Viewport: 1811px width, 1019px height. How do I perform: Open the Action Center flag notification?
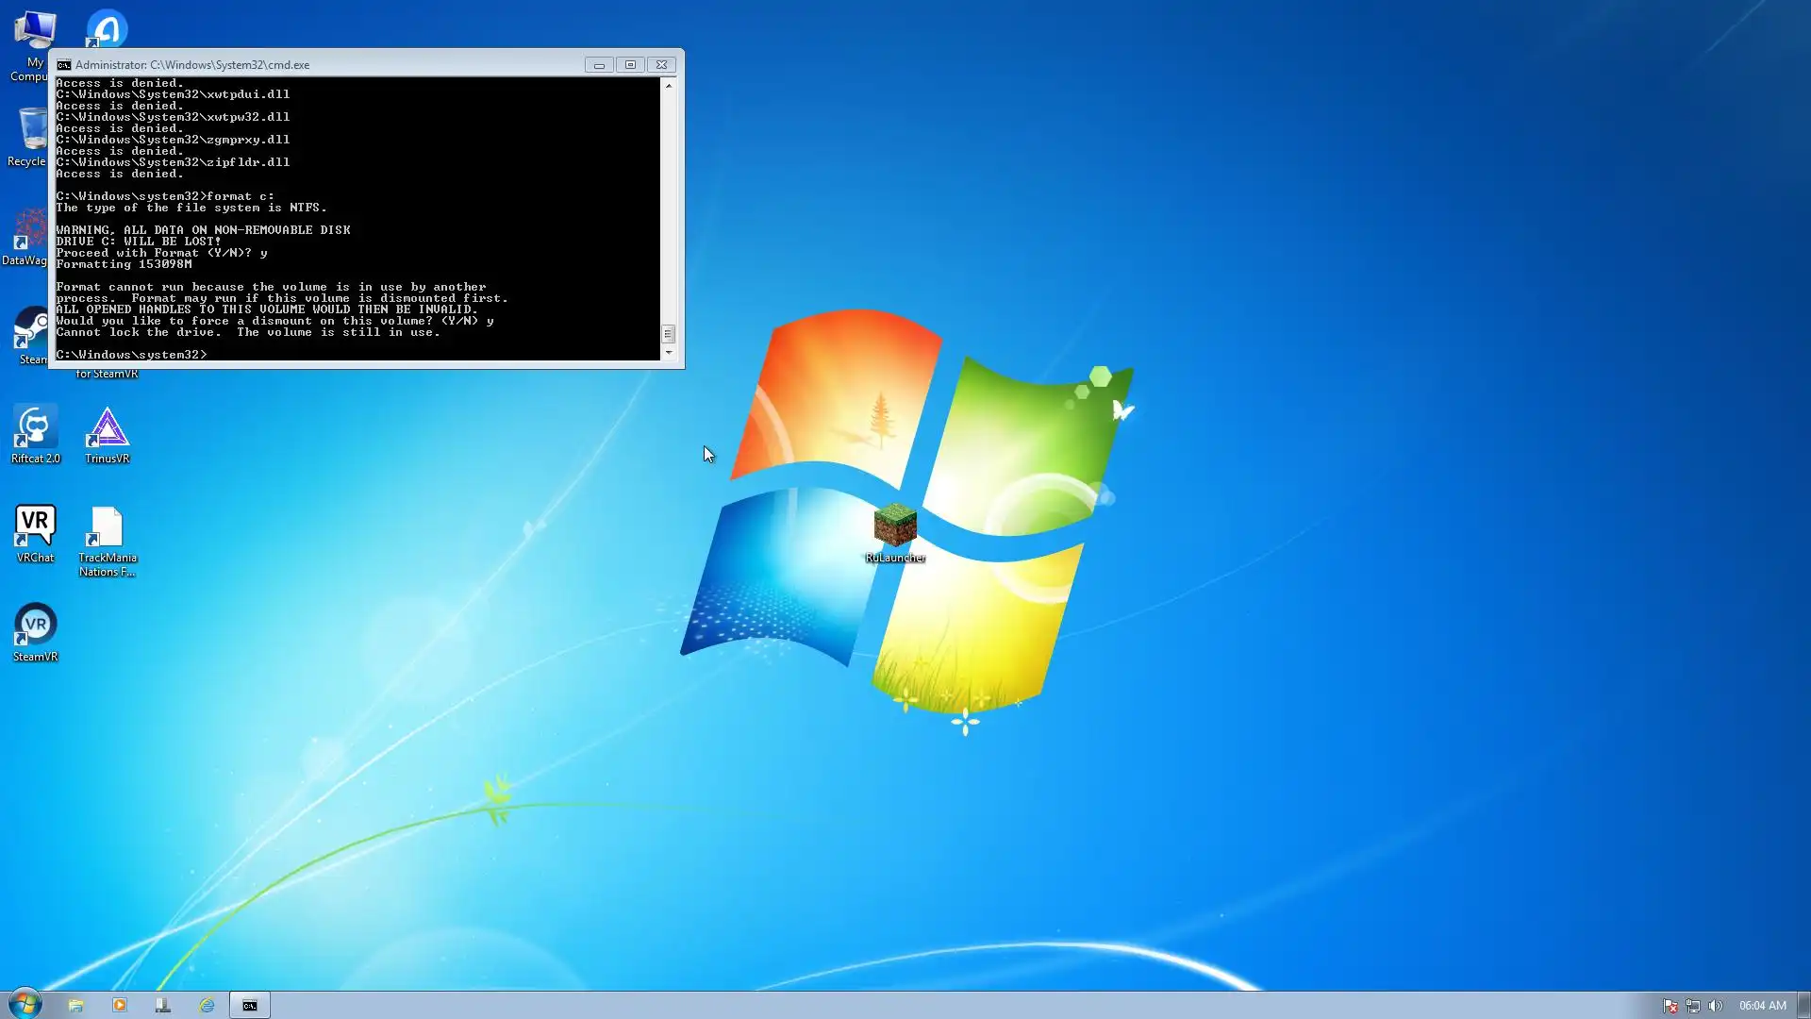click(x=1670, y=1006)
